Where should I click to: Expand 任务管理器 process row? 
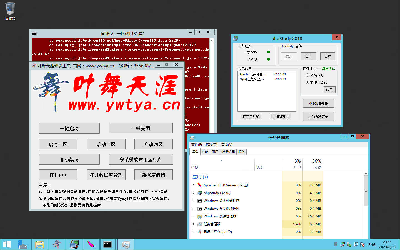click(193, 224)
